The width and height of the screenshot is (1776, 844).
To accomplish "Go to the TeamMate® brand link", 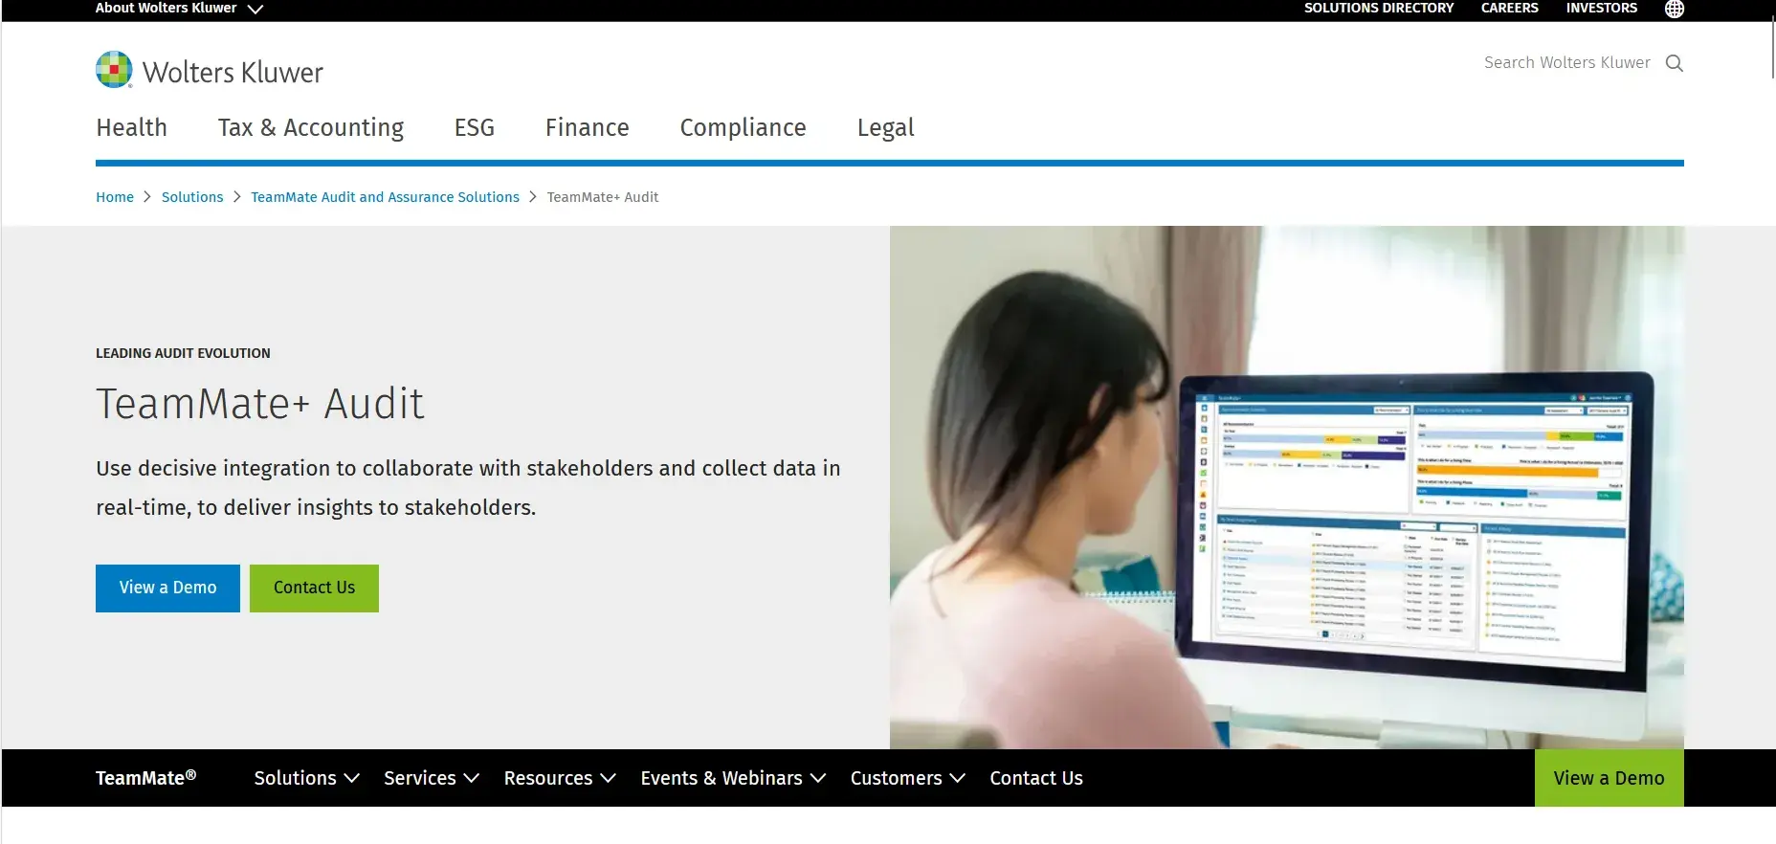I will point(145,778).
